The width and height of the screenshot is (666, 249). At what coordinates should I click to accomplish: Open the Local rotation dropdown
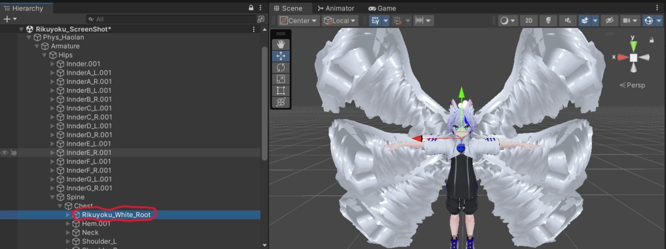pyautogui.click(x=340, y=20)
